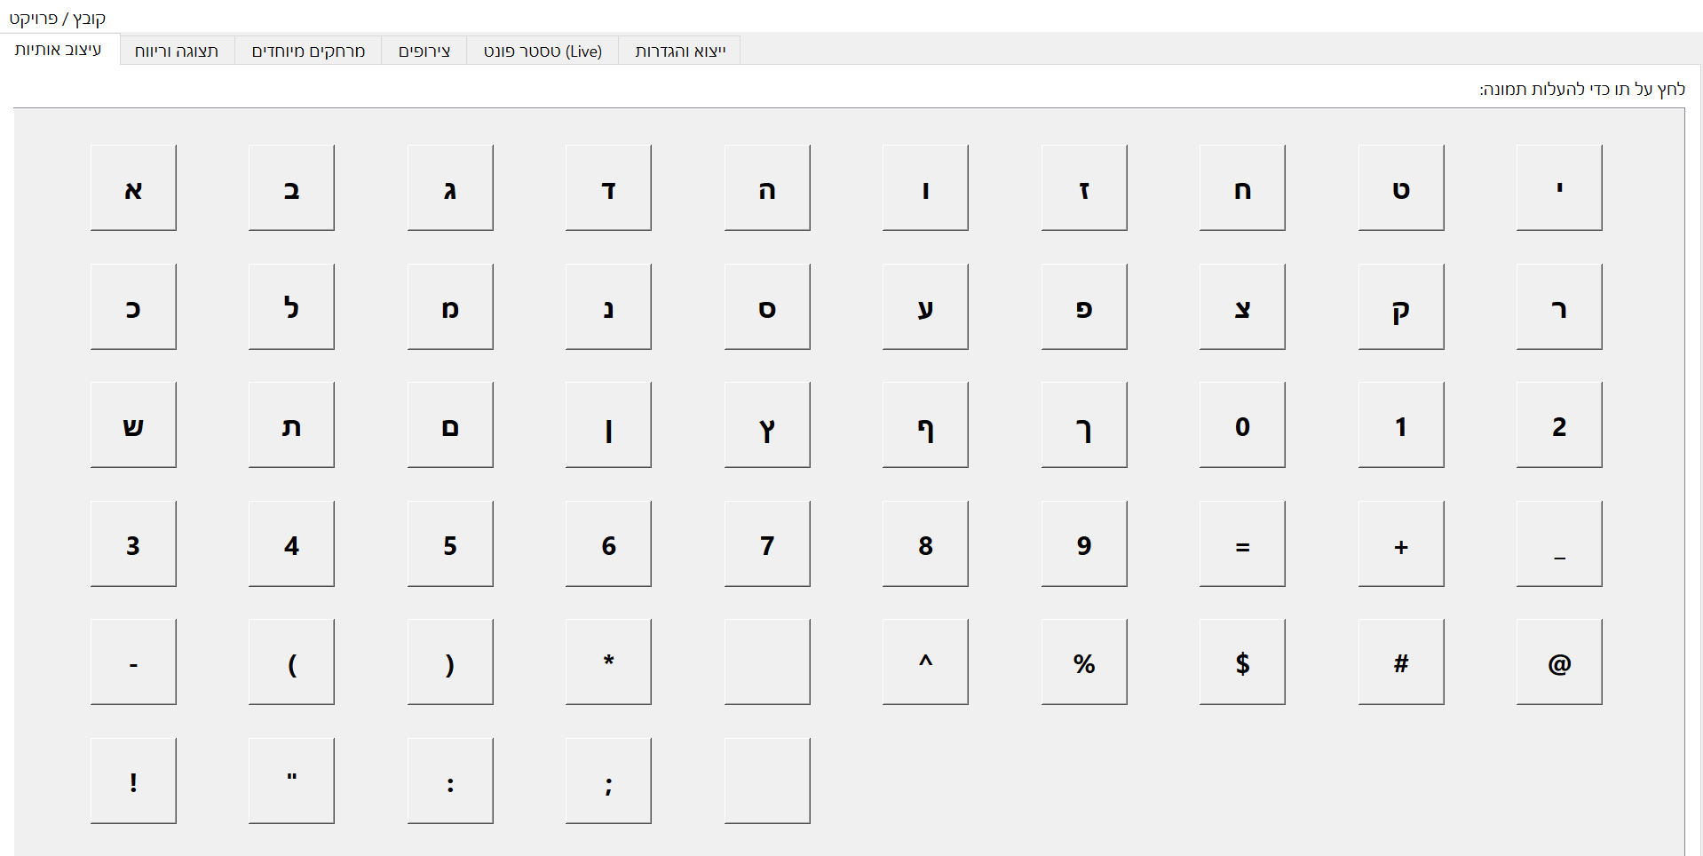Open the תצוגה וריווח tab
This screenshot has width=1703, height=856.
click(x=177, y=52)
